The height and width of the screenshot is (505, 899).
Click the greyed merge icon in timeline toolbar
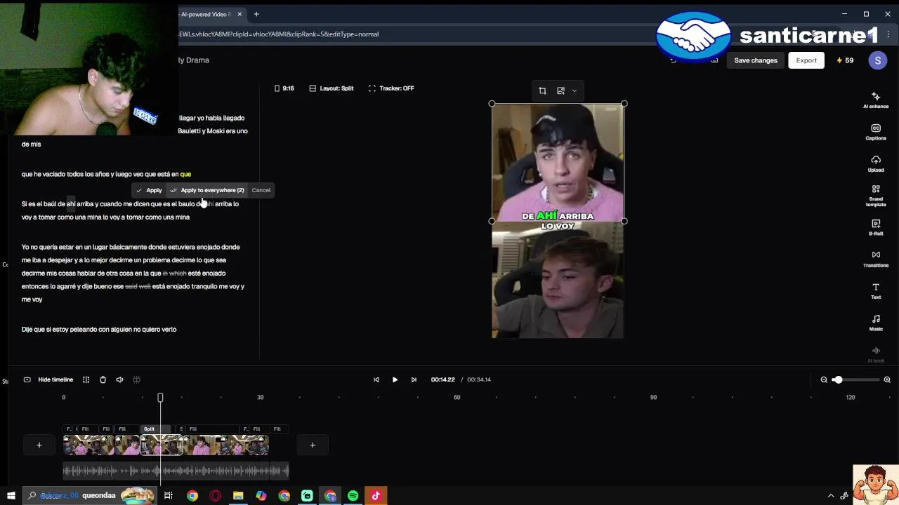coord(136,379)
